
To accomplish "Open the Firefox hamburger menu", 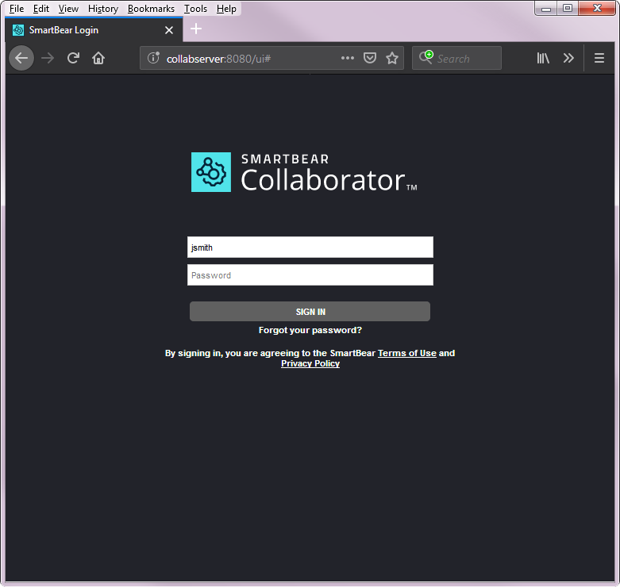I will (599, 58).
